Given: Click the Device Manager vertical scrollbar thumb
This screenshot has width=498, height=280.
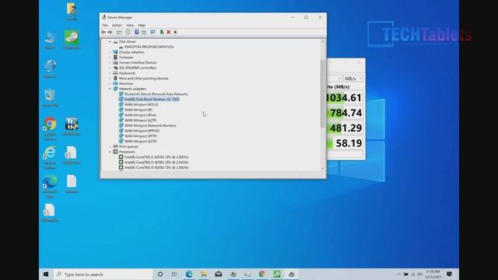Looking at the screenshot, I should [x=322, y=93].
